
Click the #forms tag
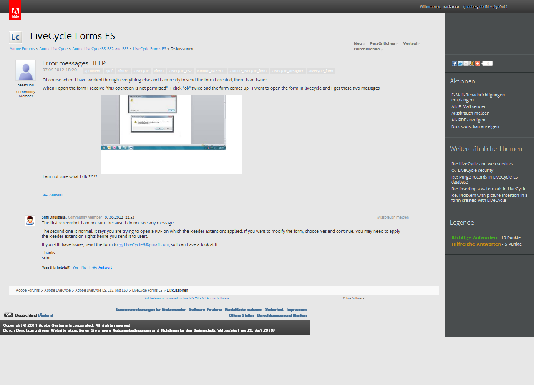click(123, 71)
